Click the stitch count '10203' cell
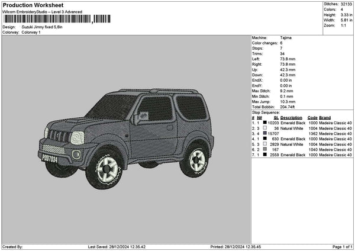 273,123
